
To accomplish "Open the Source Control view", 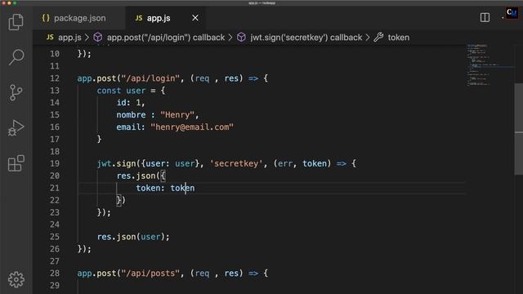I will click(16, 92).
